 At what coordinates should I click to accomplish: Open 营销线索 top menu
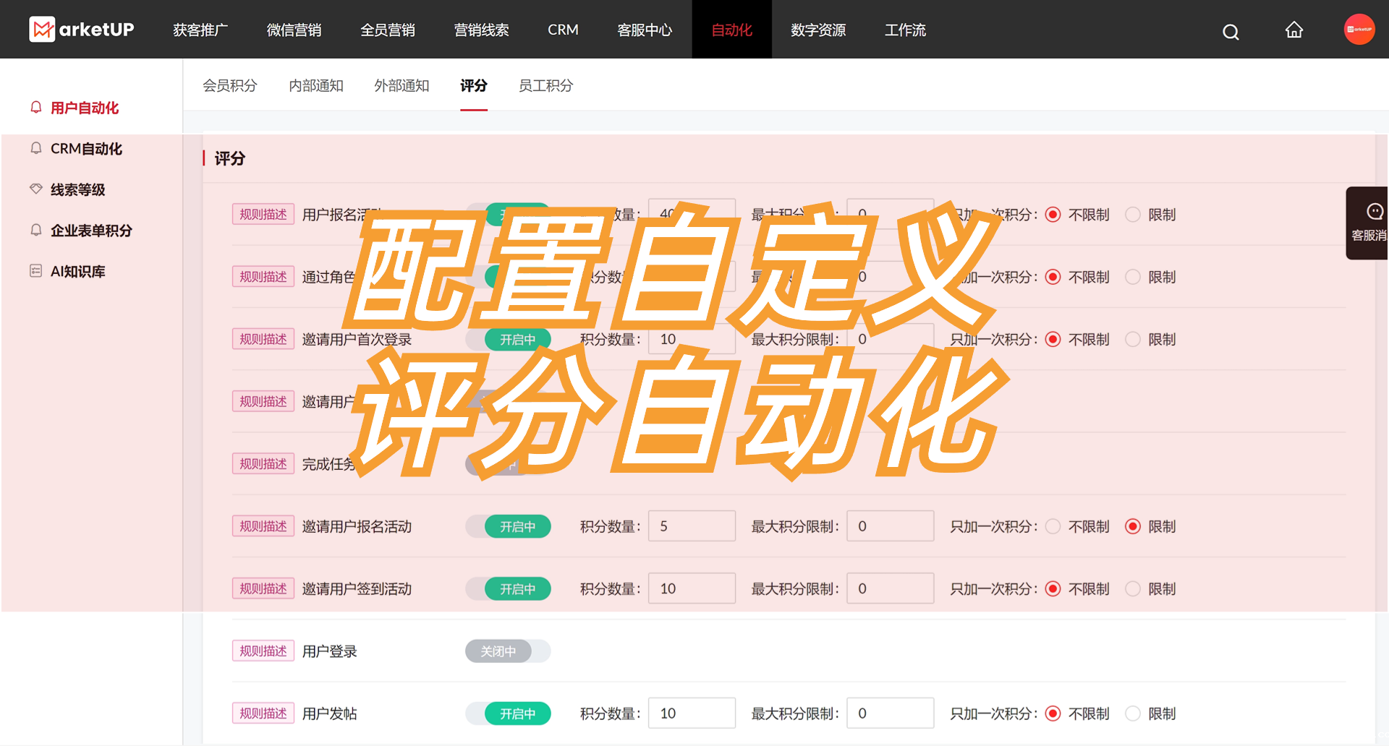481,30
